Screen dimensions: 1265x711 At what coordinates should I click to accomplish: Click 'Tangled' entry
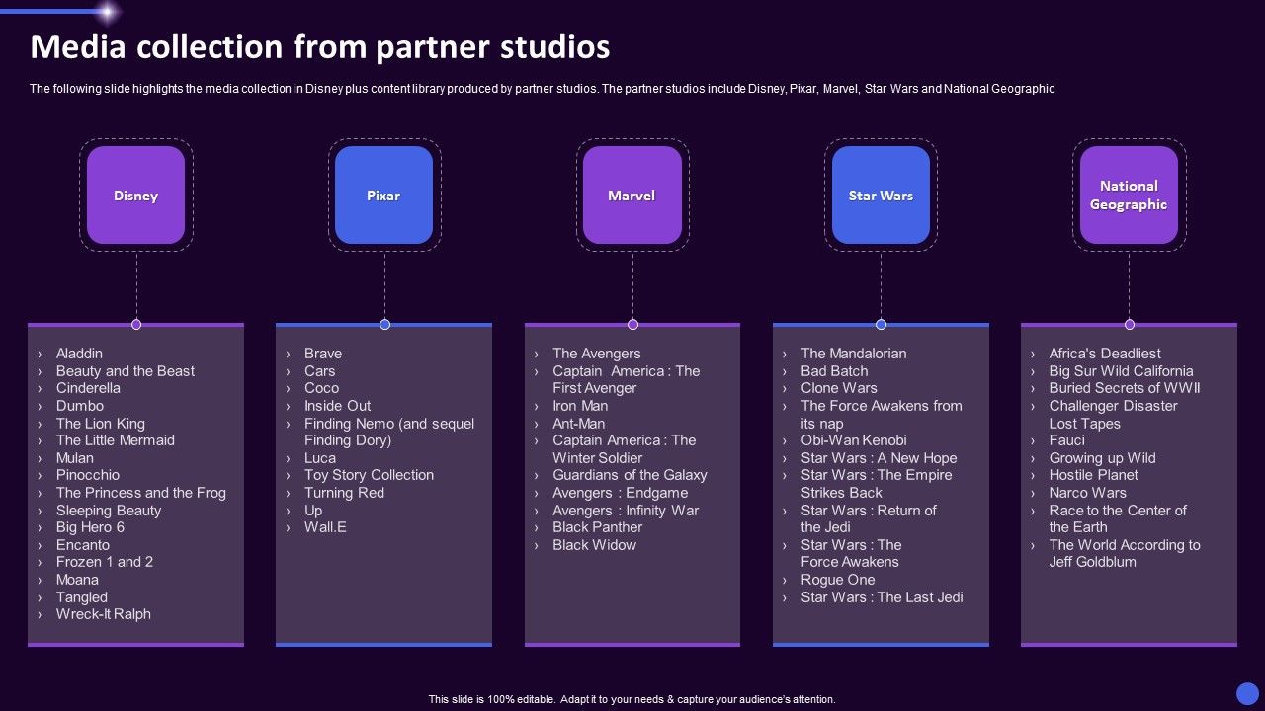[82, 597]
